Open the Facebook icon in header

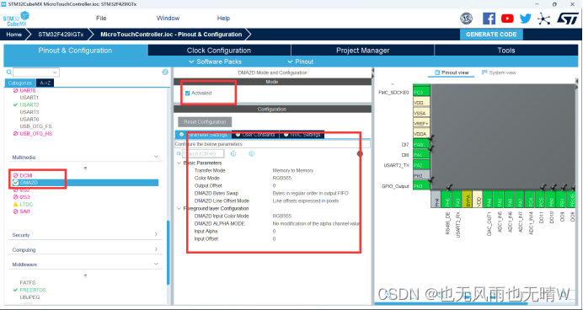(489, 19)
